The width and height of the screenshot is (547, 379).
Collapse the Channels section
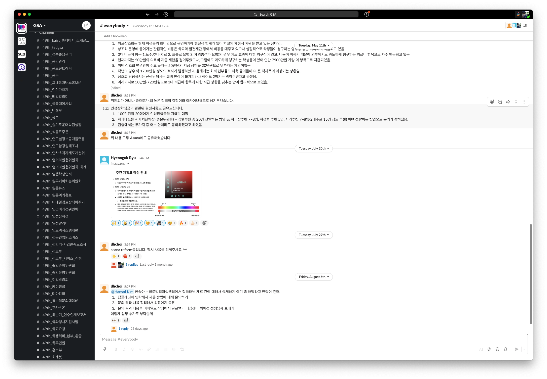click(35, 32)
